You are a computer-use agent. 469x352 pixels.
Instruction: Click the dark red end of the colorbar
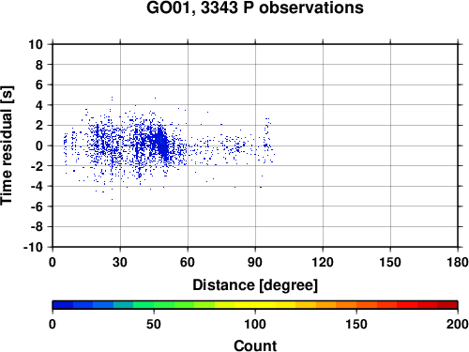click(x=447, y=305)
